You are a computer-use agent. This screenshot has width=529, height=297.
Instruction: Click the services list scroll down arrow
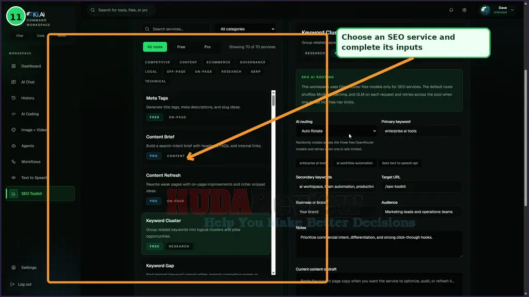(x=273, y=273)
